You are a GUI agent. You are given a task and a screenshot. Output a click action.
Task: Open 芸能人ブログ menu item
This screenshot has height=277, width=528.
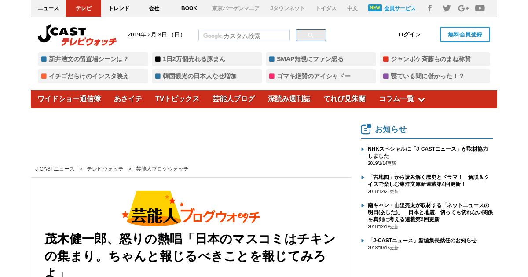[234, 99]
